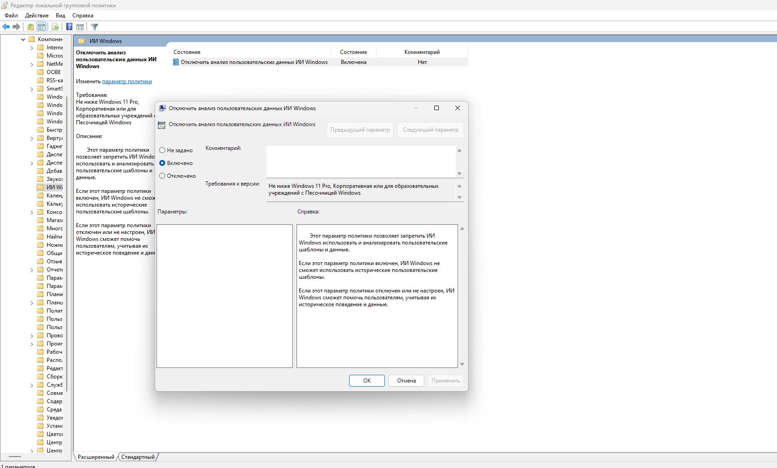Image resolution: width=777 pixels, height=468 pixels.
Task: Click the blue Back arrow in toolbar
Action: [x=6, y=27]
